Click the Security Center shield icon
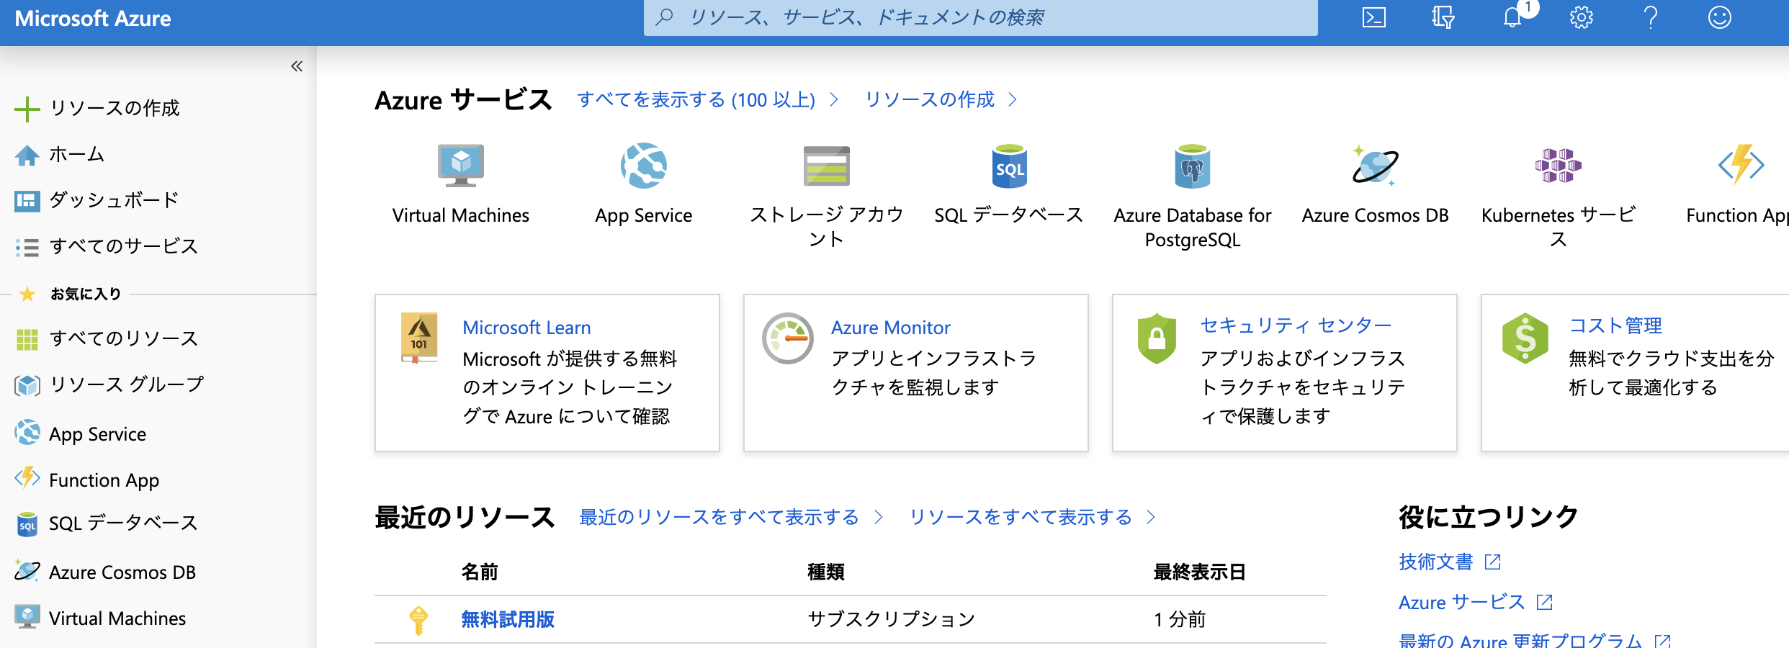 (1157, 338)
